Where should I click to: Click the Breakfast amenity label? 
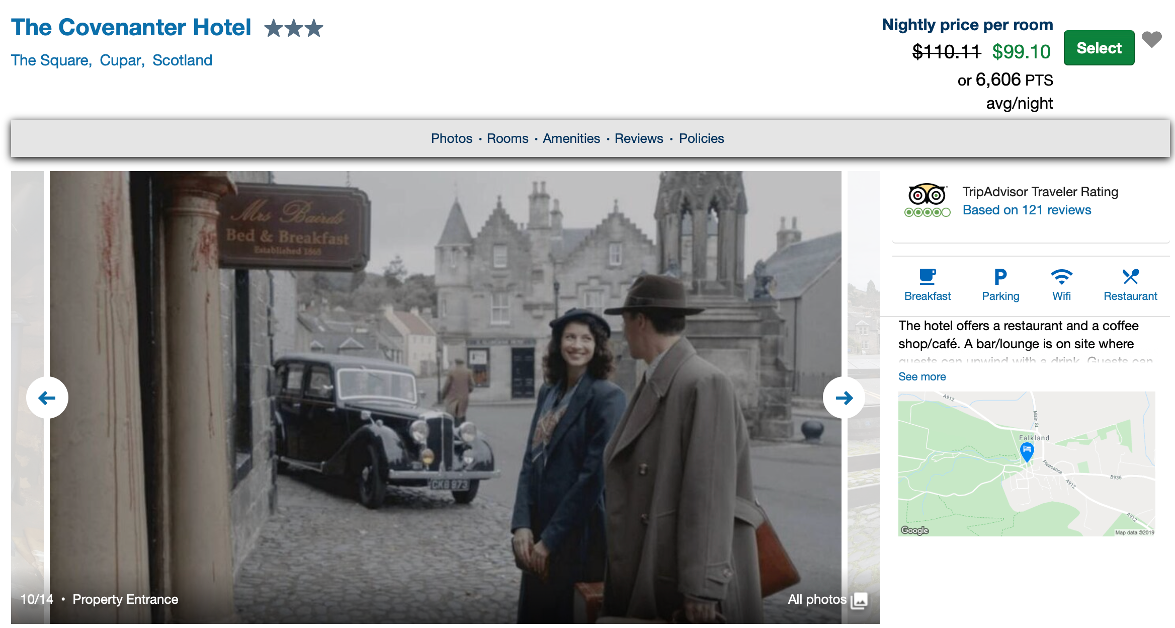point(927,296)
